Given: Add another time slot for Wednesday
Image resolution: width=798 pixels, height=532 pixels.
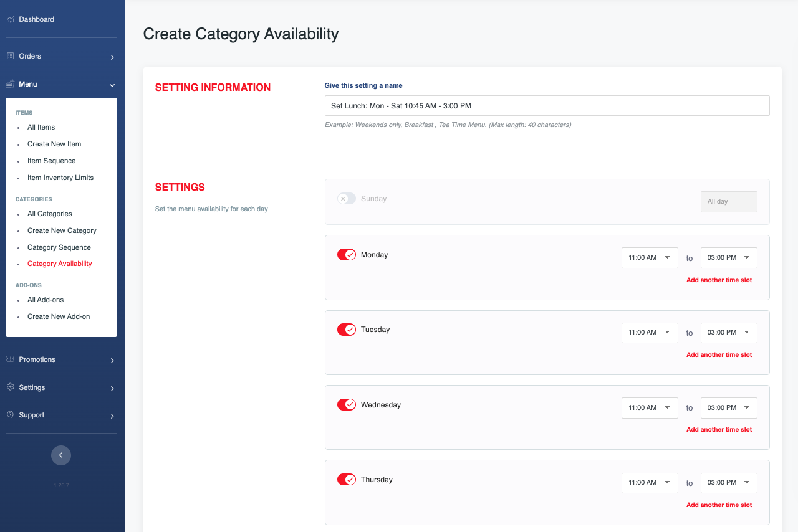Looking at the screenshot, I should pyautogui.click(x=719, y=430).
